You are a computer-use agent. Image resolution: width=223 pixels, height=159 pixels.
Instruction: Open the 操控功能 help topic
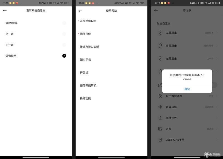pyautogui.click(x=85, y=98)
